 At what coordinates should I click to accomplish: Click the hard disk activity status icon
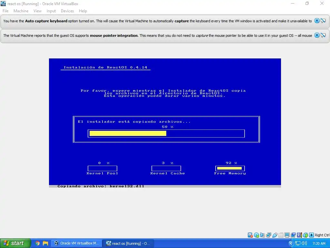point(250,235)
